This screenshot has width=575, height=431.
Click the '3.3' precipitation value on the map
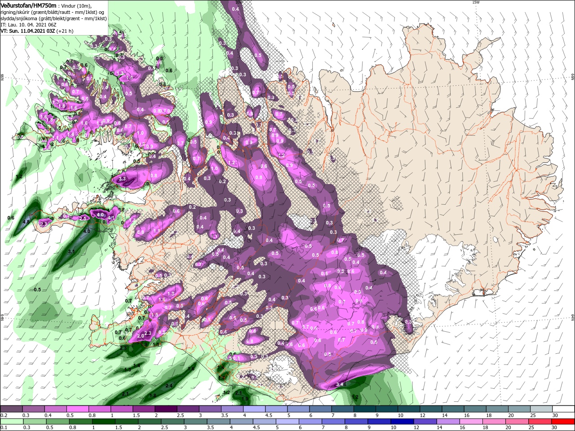(122, 179)
